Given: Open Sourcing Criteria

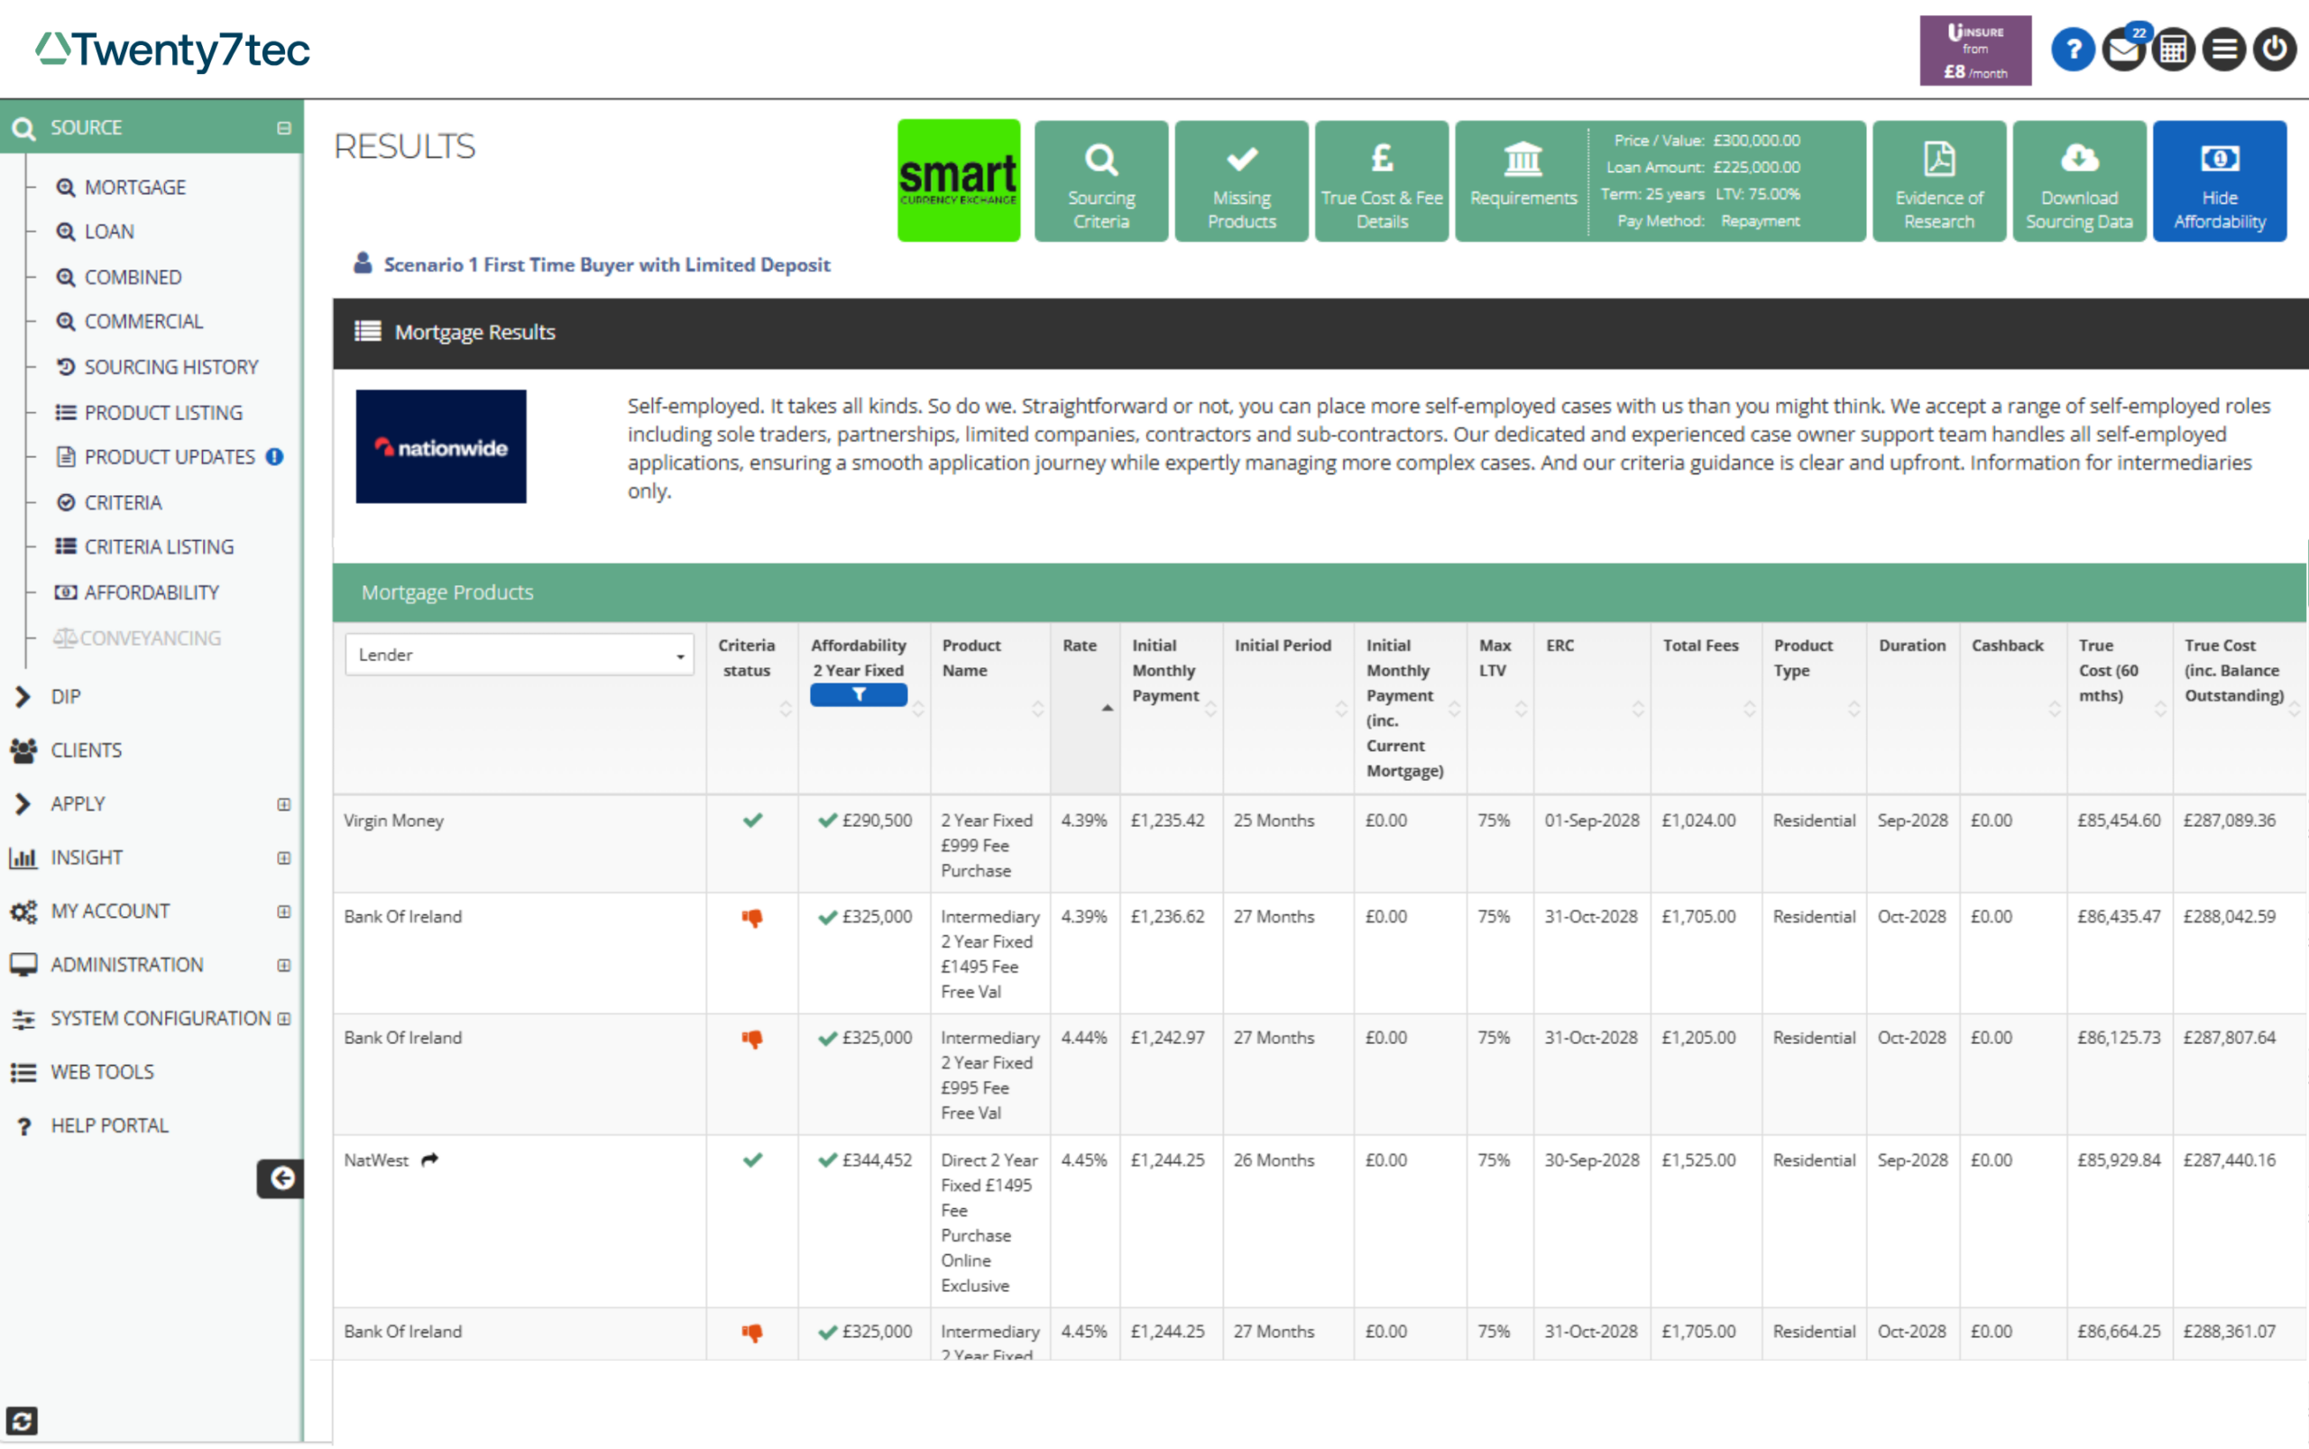Looking at the screenshot, I should (x=1101, y=180).
